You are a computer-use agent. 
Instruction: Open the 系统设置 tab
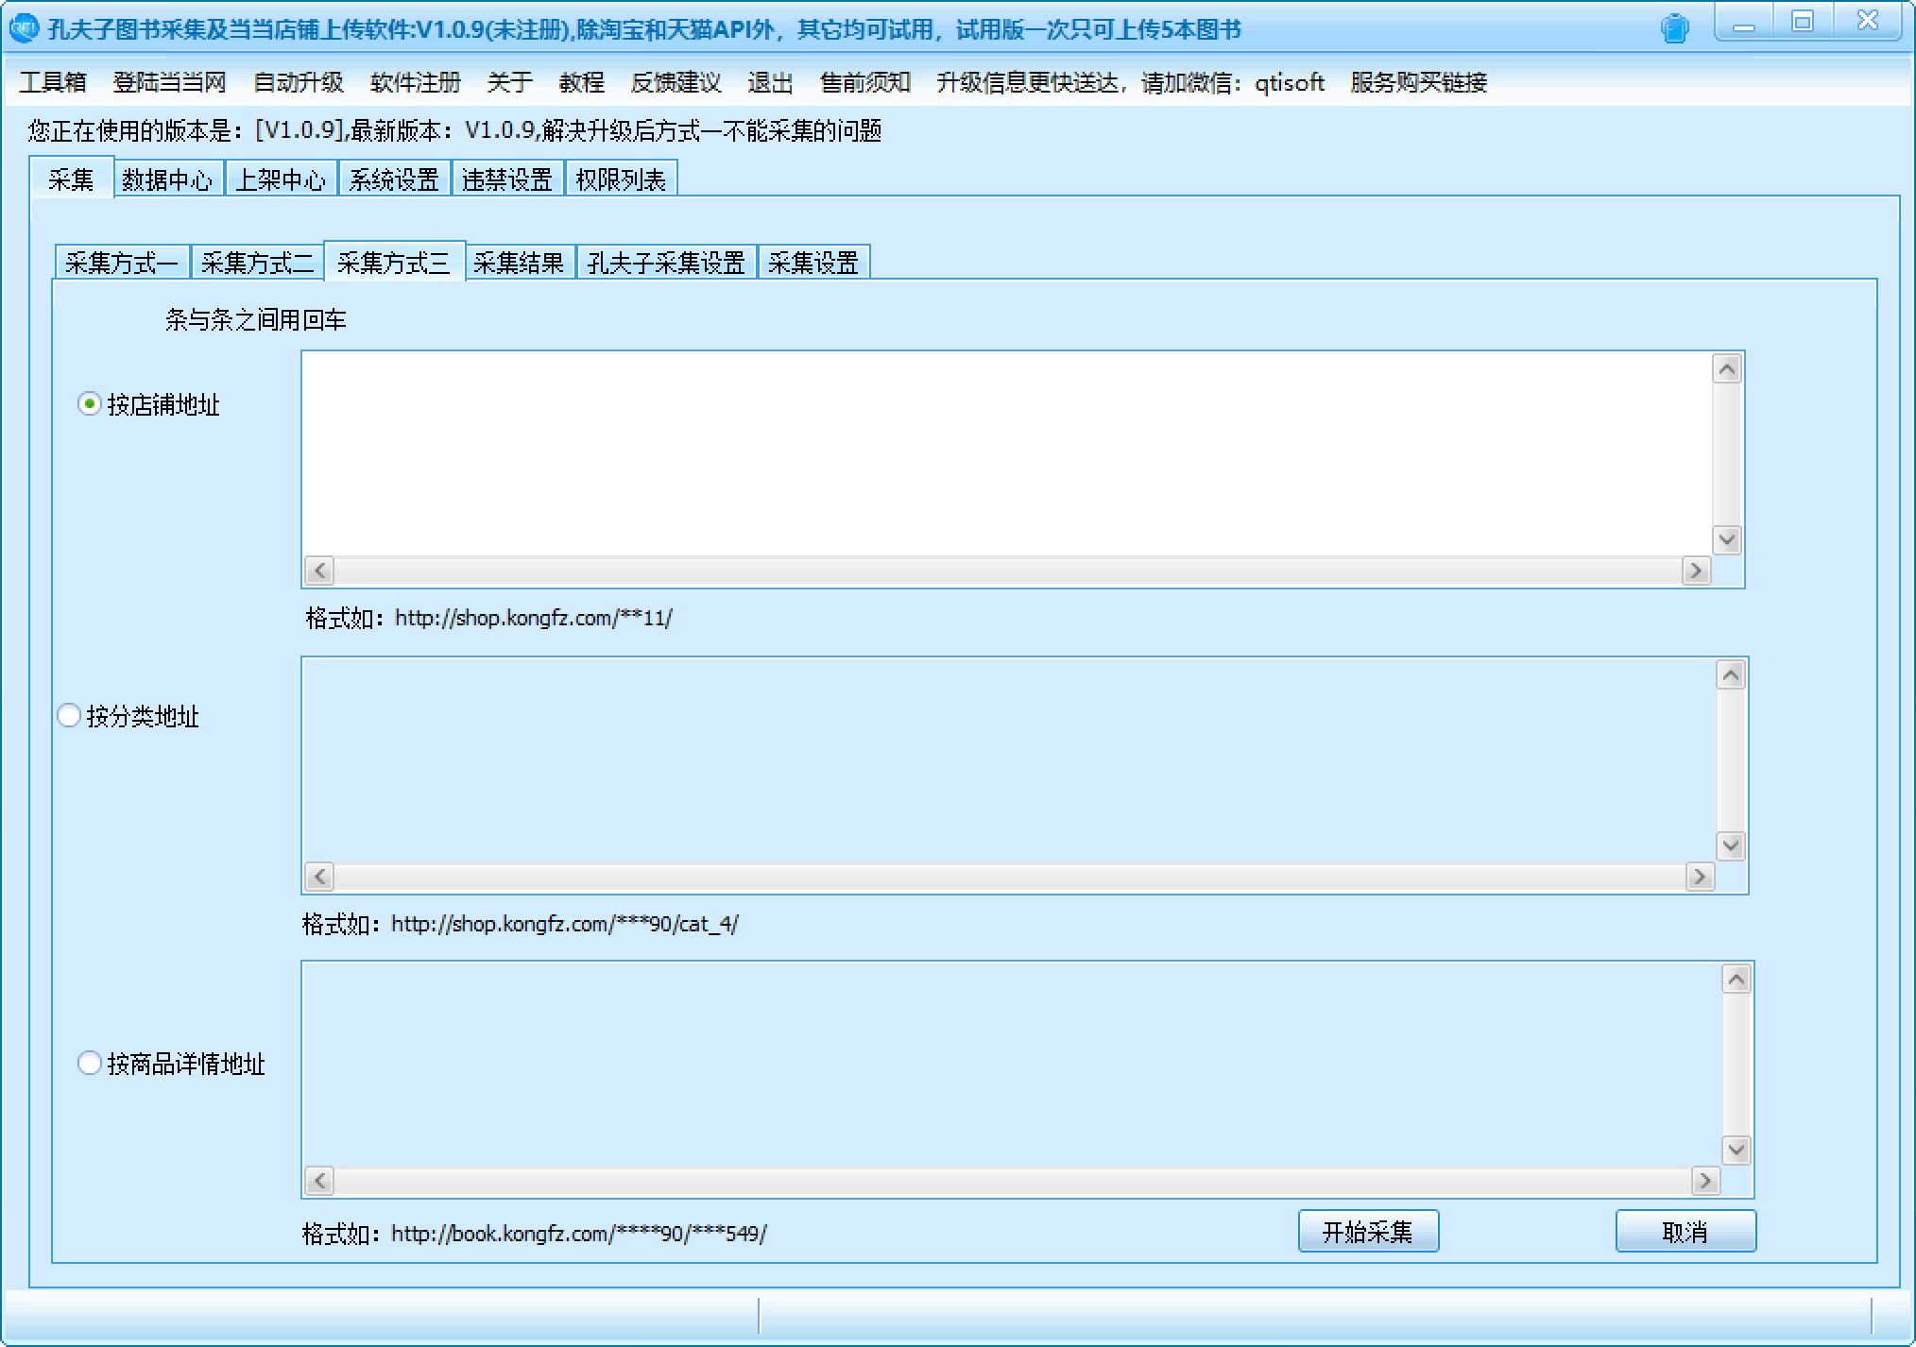394,179
